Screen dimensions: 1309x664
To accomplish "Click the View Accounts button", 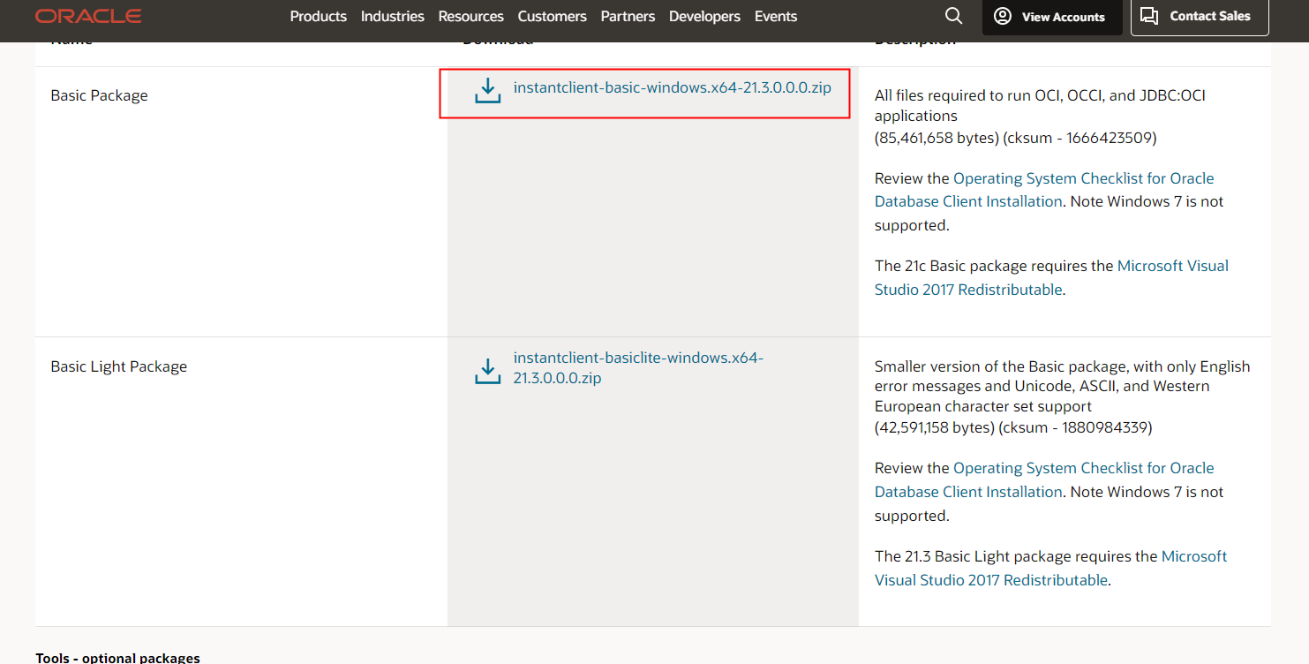I will 1052,16.
